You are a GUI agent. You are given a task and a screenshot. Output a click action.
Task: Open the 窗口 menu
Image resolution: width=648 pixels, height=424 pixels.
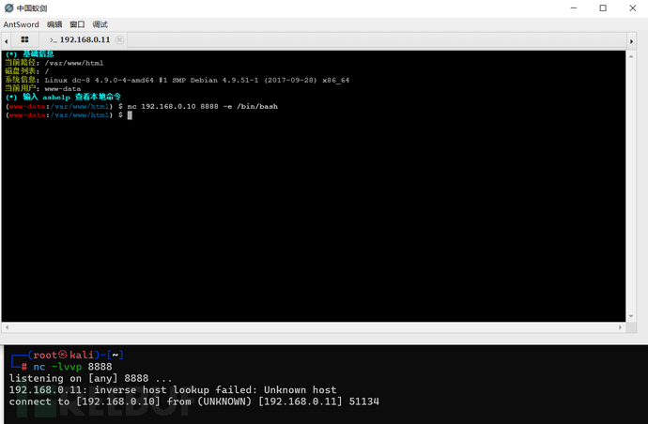click(77, 24)
